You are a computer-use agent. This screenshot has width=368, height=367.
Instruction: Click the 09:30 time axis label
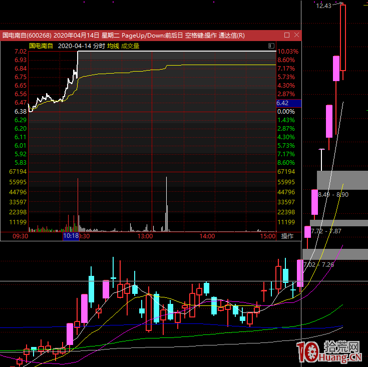click(x=21, y=236)
